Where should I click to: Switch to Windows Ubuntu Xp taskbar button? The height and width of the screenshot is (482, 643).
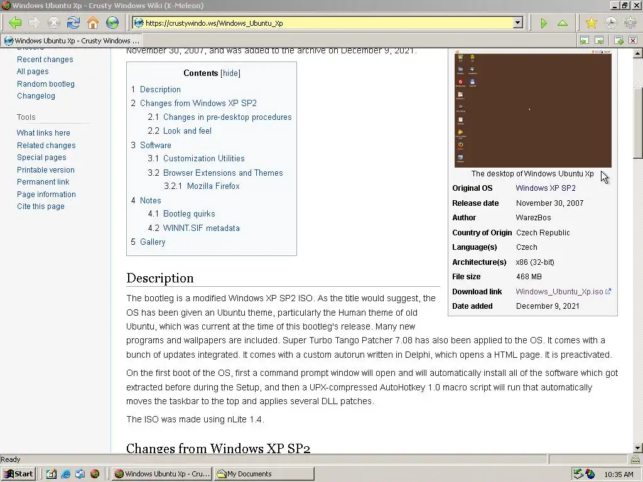162,474
